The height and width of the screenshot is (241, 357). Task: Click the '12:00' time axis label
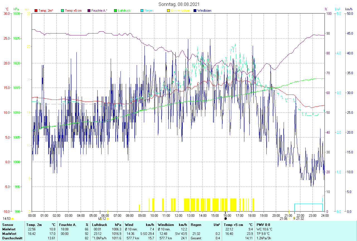click(178, 216)
